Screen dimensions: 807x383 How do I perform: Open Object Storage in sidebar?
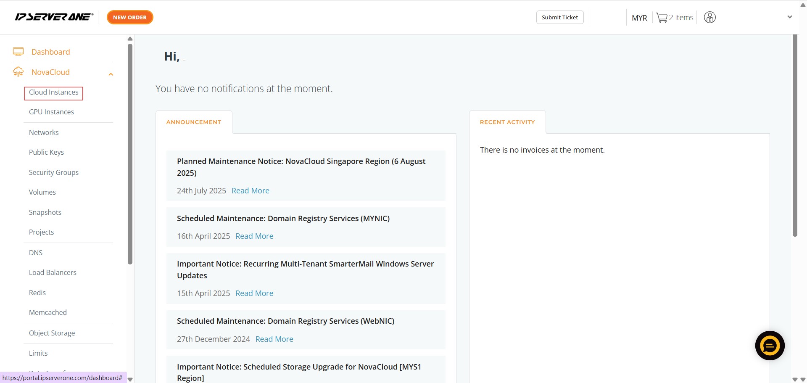[52, 333]
